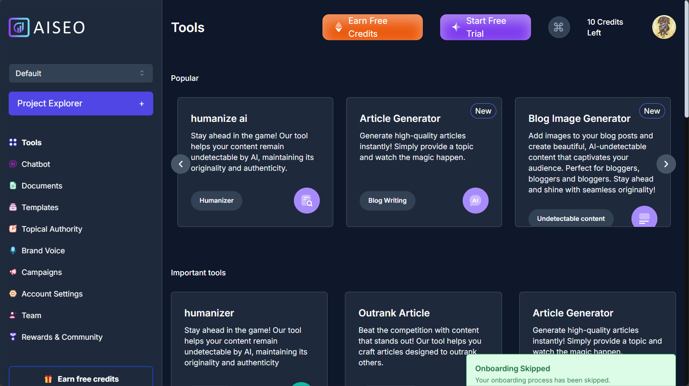Image resolution: width=689 pixels, height=386 pixels.
Task: Slide the Popular carousel to previous
Action: 181,164
